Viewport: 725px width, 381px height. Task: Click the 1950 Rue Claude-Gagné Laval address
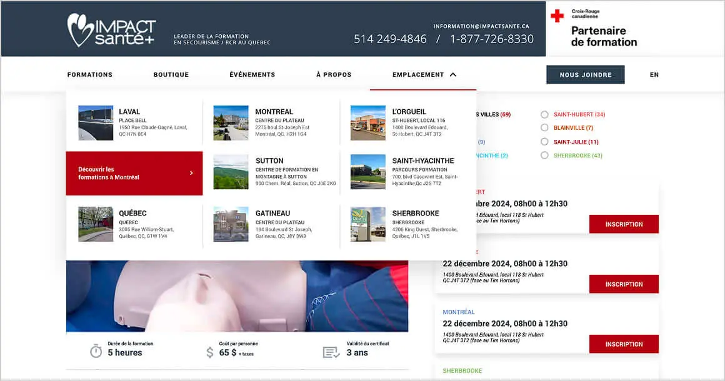[152, 131]
